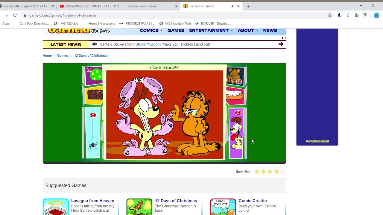Open the joystick extension icon
This screenshot has height=215, width=383.
pyautogui.click(x=356, y=15)
